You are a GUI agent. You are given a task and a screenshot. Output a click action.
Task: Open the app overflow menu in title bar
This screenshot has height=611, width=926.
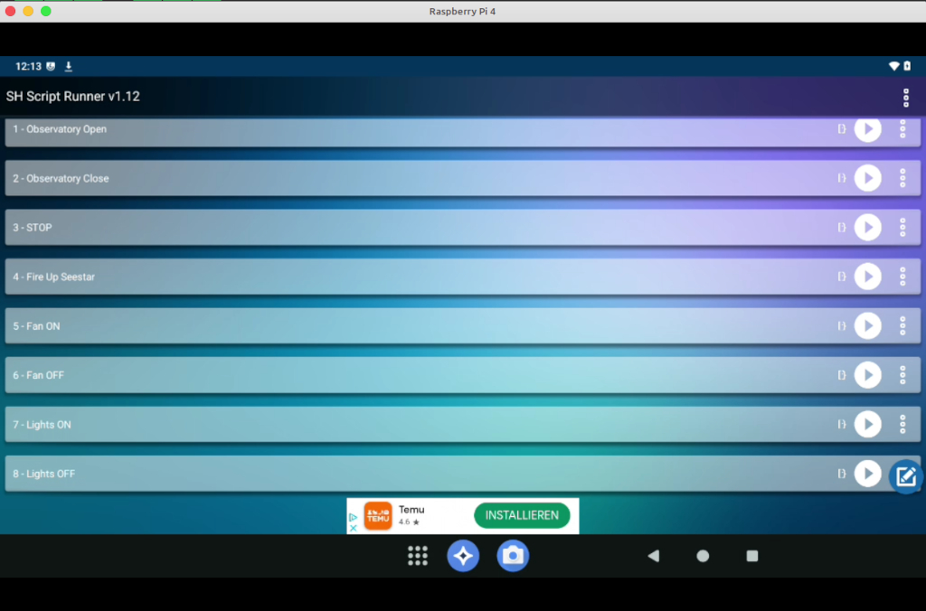906,98
